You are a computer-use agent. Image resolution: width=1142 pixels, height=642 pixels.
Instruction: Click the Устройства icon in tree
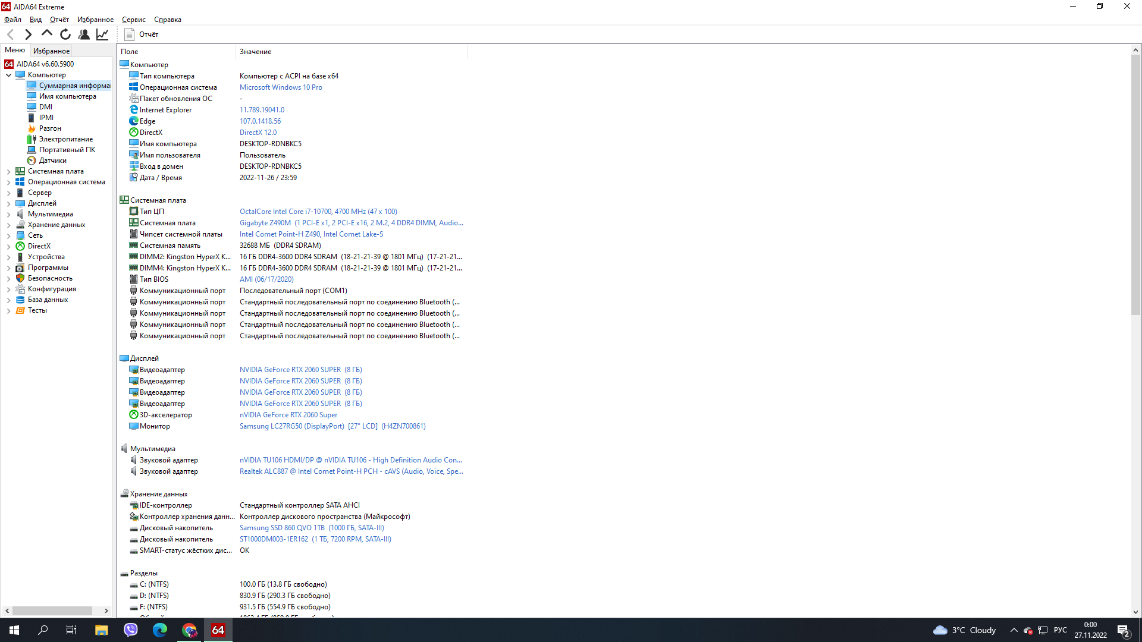click(x=20, y=257)
